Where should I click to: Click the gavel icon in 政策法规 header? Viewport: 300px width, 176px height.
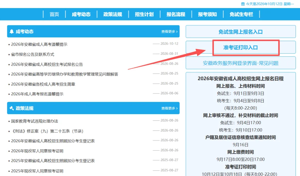(x=11, y=108)
